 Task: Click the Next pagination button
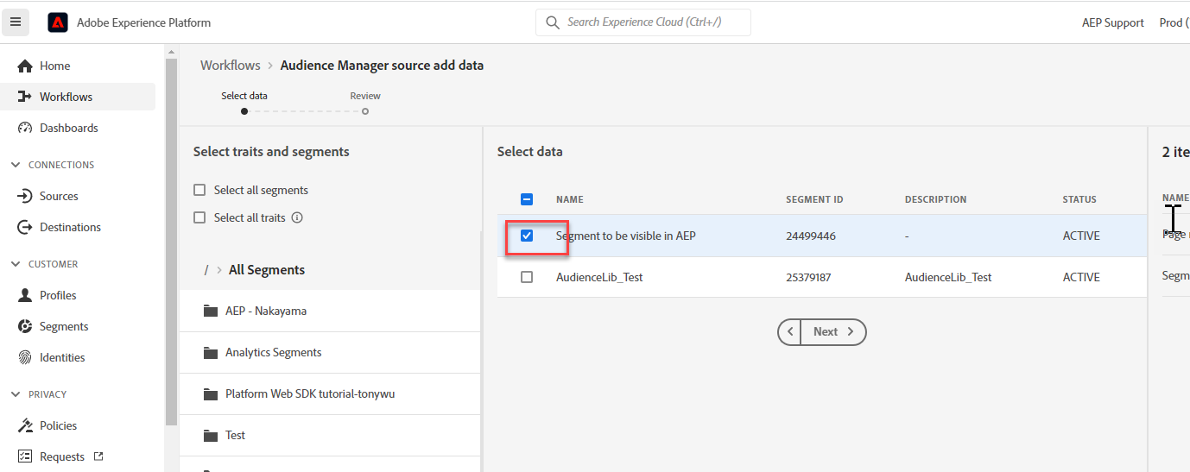pyautogui.click(x=832, y=331)
